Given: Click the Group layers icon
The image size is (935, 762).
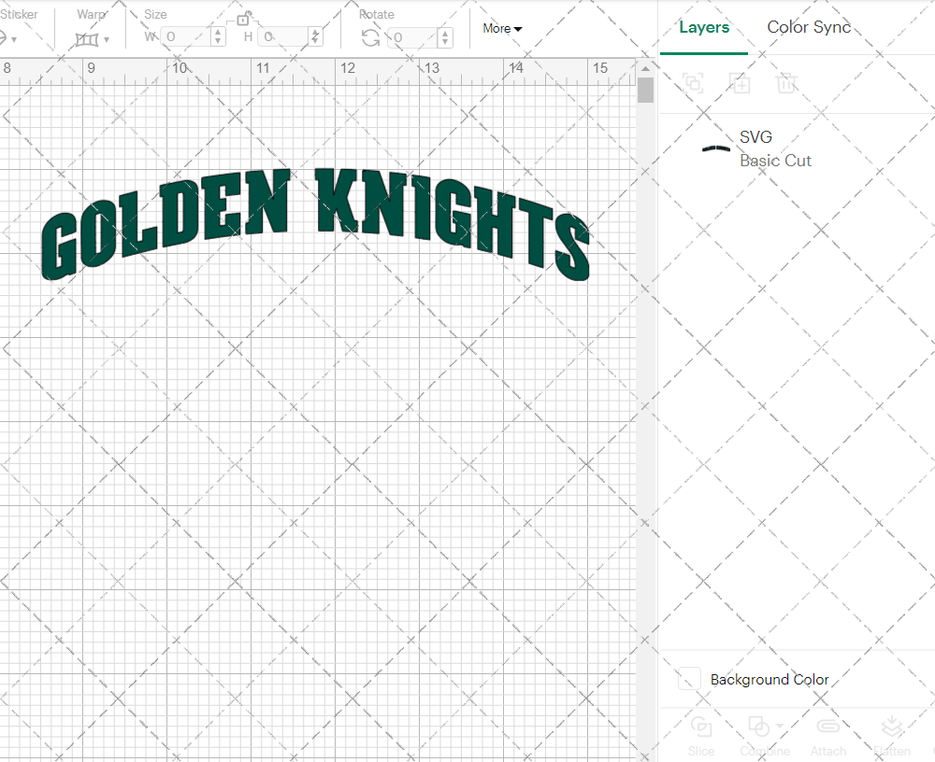Looking at the screenshot, I should [x=693, y=83].
